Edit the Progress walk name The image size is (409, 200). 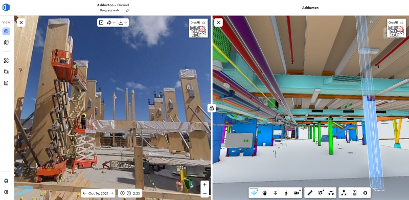pyautogui.click(x=128, y=10)
